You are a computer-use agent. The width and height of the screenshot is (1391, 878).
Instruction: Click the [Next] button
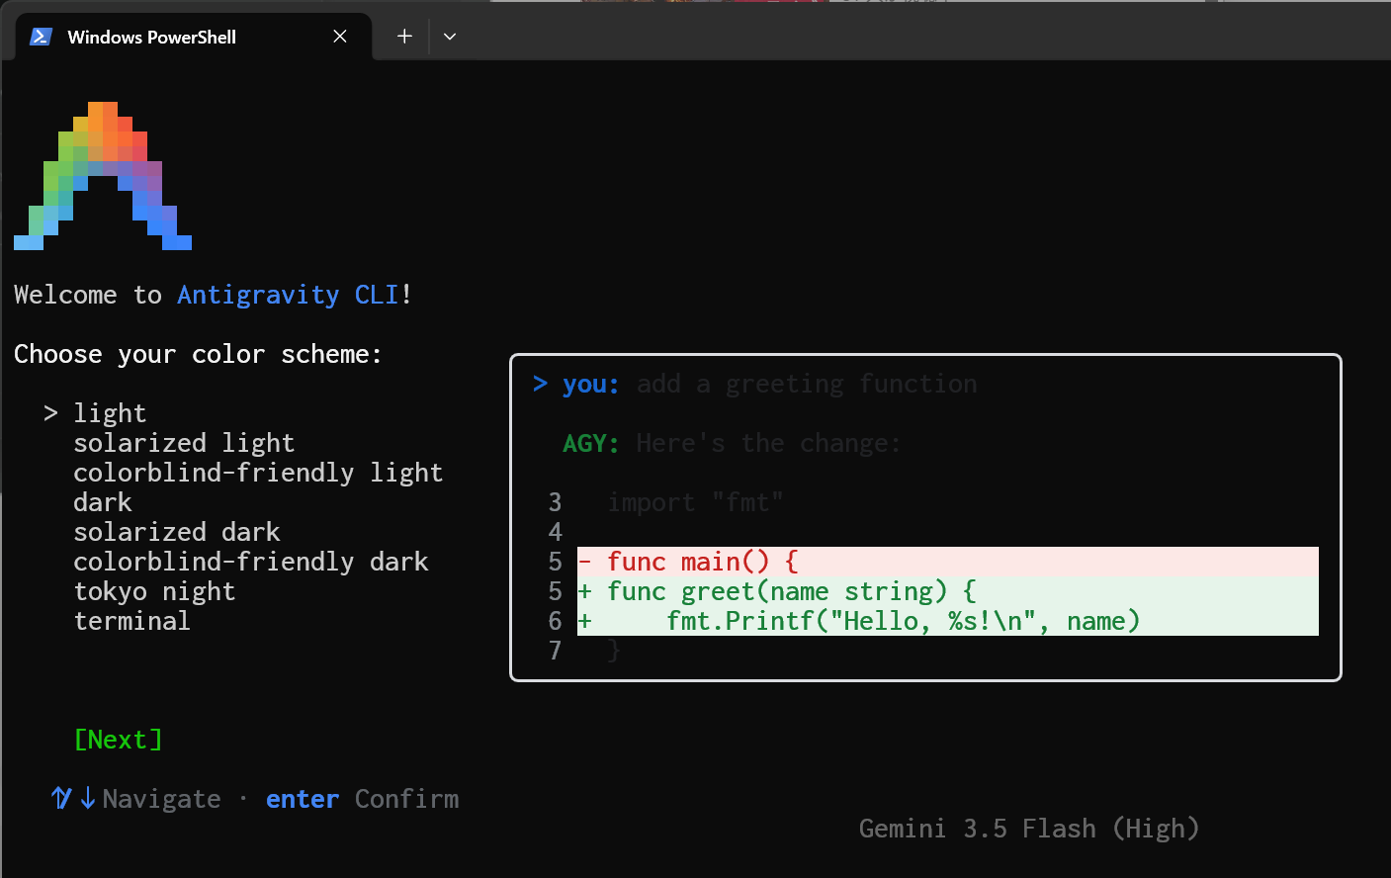(119, 740)
